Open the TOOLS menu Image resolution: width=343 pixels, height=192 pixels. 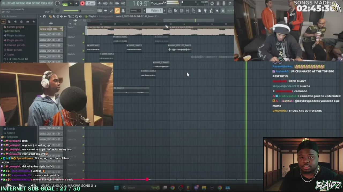pos(44,3)
